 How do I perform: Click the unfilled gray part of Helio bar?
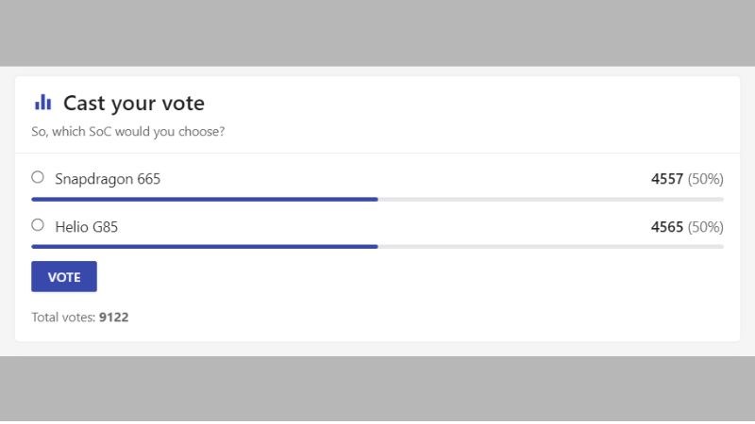550,247
